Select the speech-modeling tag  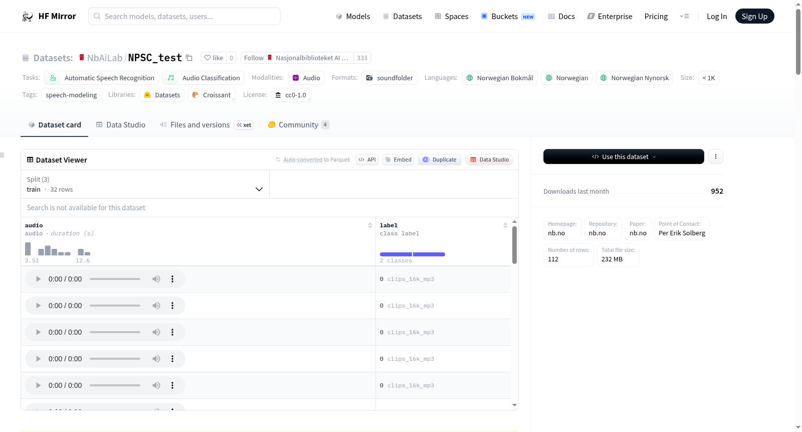coord(71,95)
